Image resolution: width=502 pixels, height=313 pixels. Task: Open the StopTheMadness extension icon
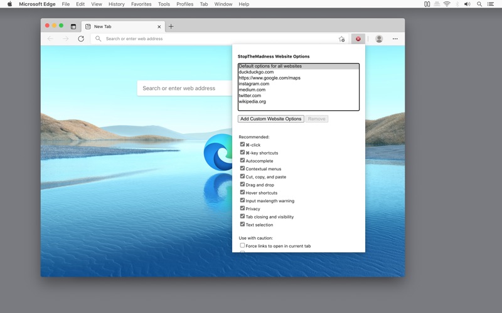pyautogui.click(x=358, y=39)
